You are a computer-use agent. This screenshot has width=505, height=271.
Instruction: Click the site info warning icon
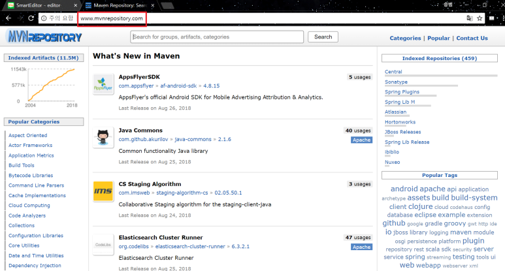pyautogui.click(x=44, y=18)
